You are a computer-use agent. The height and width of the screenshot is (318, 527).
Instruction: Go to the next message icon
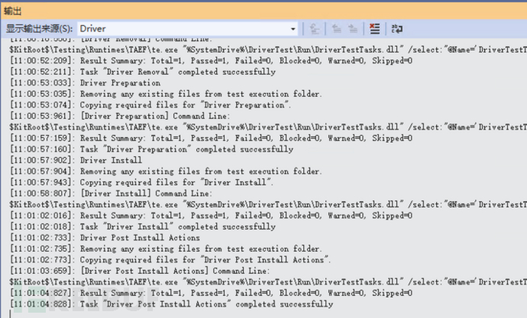(353, 29)
